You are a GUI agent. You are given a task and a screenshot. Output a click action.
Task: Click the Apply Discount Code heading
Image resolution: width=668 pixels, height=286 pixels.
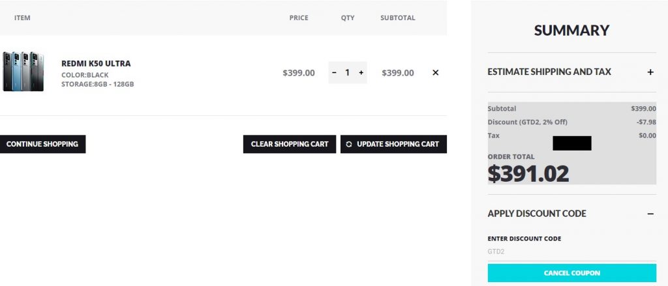537,214
